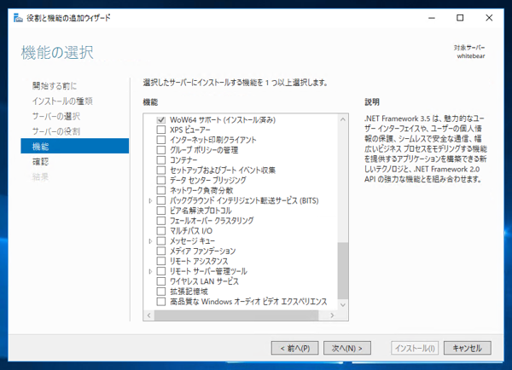The image size is (512, 370).
Task: Select ピア名解決プロトコル checkbox
Action: pos(161,211)
